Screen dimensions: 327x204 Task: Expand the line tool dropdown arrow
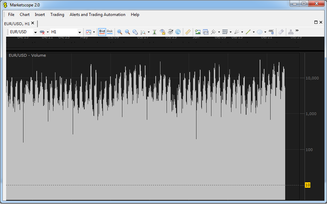254,32
